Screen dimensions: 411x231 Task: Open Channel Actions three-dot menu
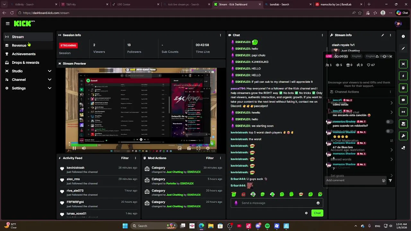[x=390, y=92]
